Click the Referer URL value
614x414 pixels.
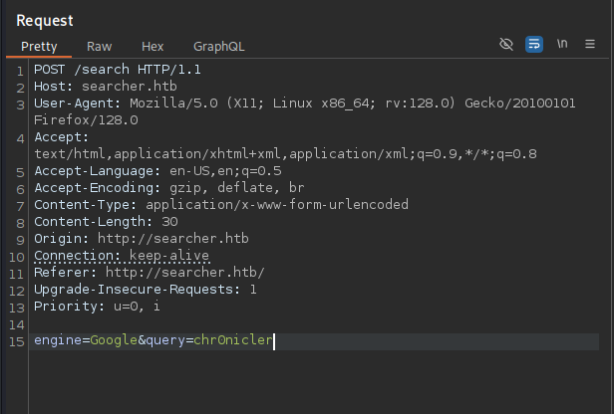click(x=185, y=272)
